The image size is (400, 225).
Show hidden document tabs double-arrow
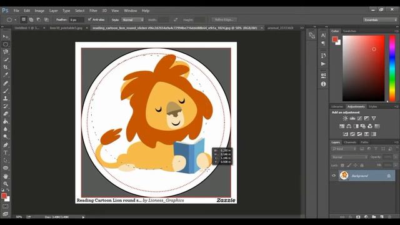(x=302, y=27)
